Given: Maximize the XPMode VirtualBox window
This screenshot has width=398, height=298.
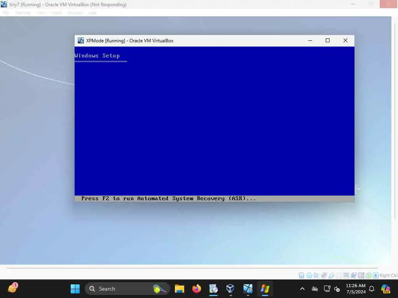Looking at the screenshot, I should coord(328,40).
